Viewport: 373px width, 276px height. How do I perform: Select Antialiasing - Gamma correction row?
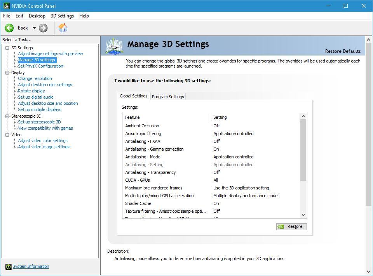pos(211,149)
